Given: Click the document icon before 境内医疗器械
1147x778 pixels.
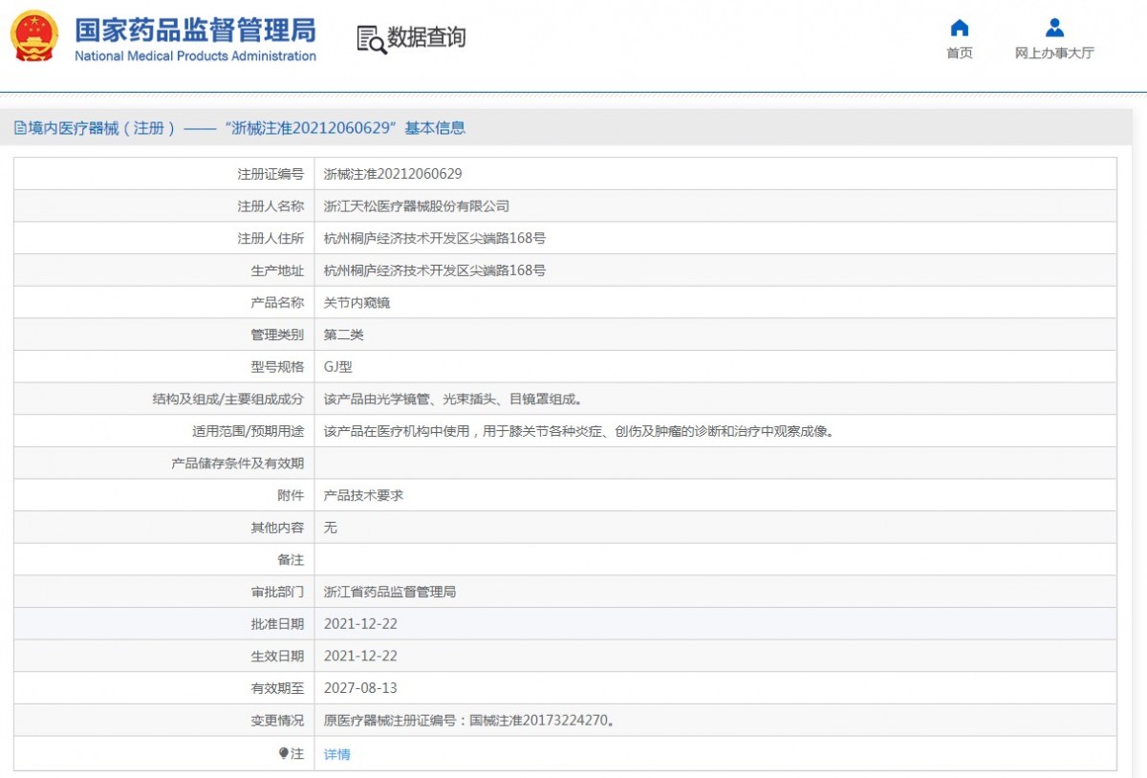Looking at the screenshot, I should pos(20,128).
